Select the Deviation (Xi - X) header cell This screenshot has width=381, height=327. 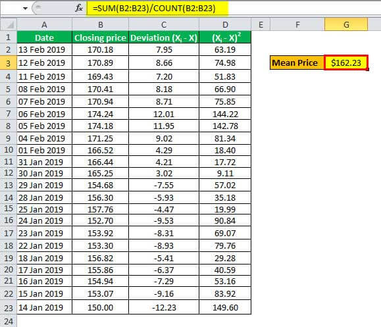[x=164, y=38]
